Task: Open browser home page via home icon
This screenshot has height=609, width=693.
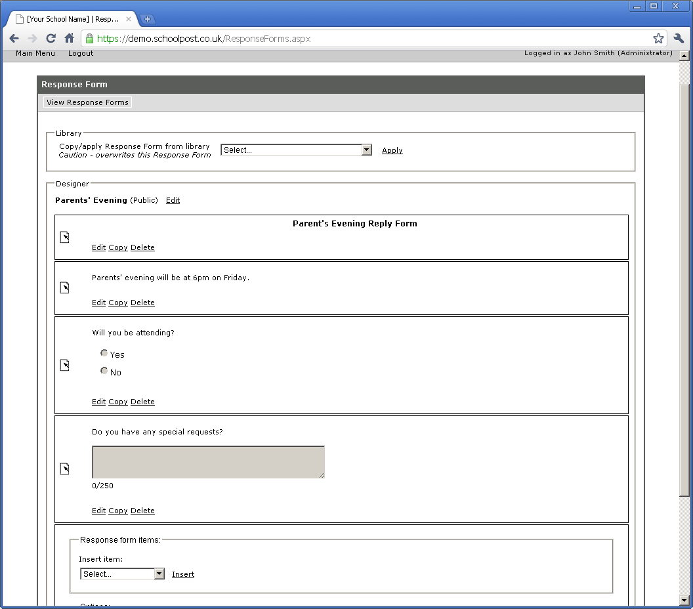Action: (69, 38)
